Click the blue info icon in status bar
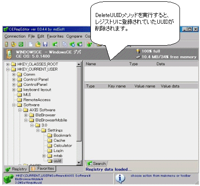Image resolution: width=200 pixels, height=186 pixels. tap(120, 178)
